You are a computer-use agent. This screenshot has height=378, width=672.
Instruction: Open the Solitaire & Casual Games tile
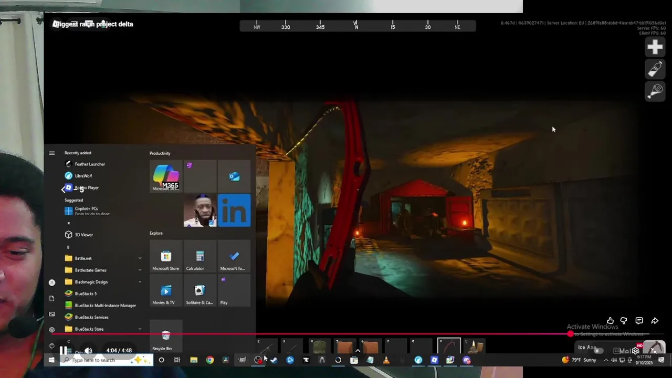point(200,291)
